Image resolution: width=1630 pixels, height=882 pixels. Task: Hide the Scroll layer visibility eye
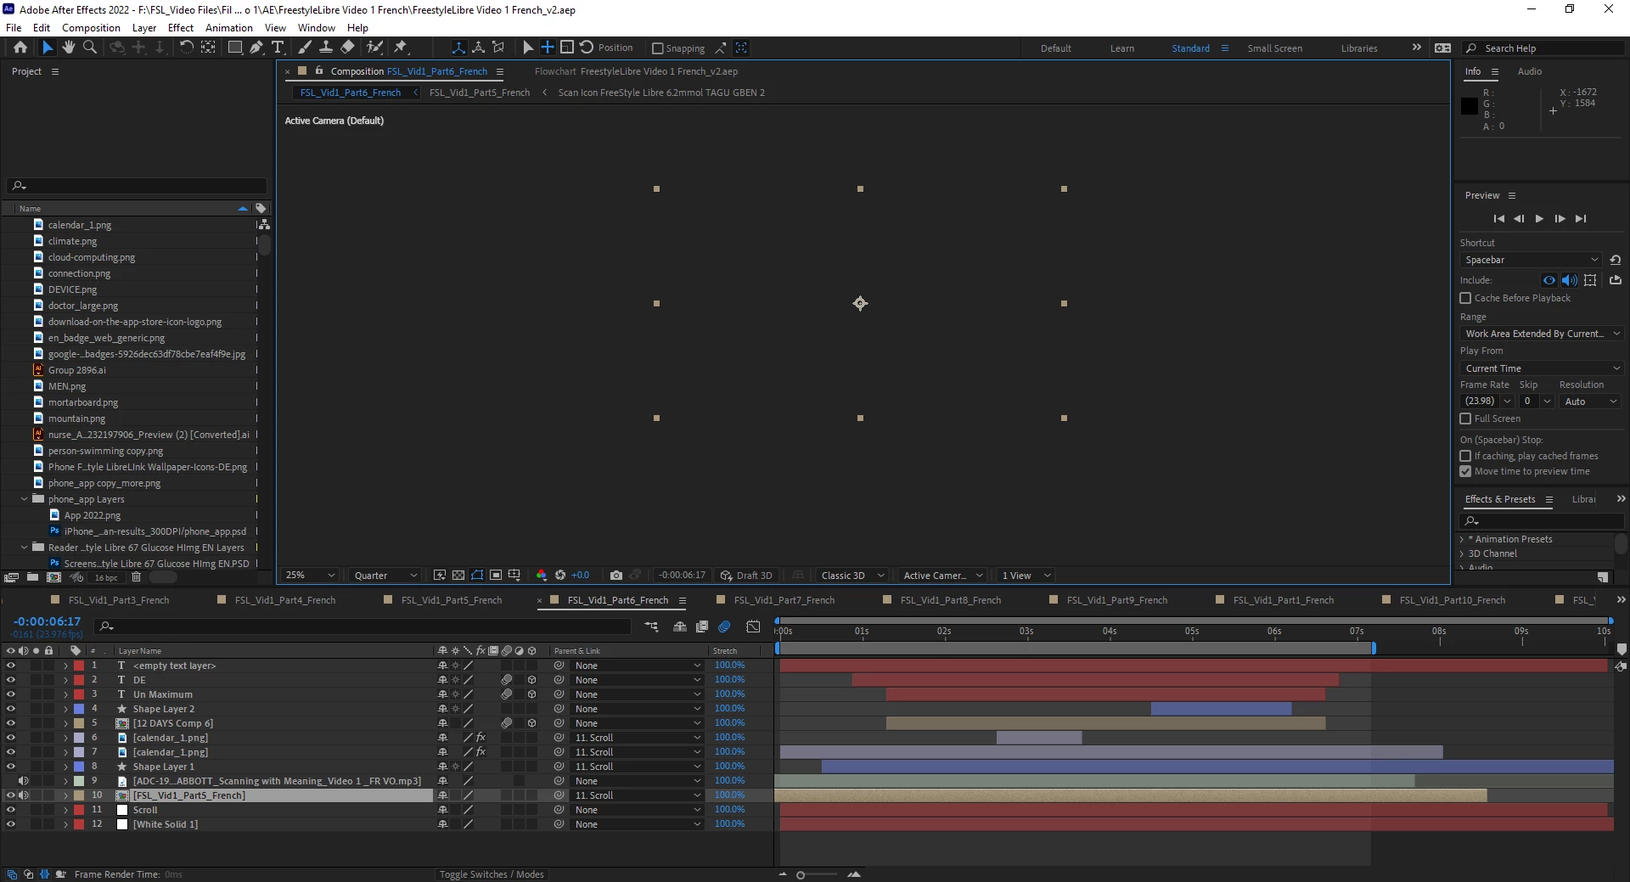coord(10,810)
